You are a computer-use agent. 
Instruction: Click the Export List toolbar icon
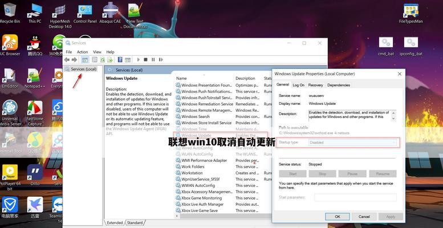pyautogui.click(x=110, y=60)
